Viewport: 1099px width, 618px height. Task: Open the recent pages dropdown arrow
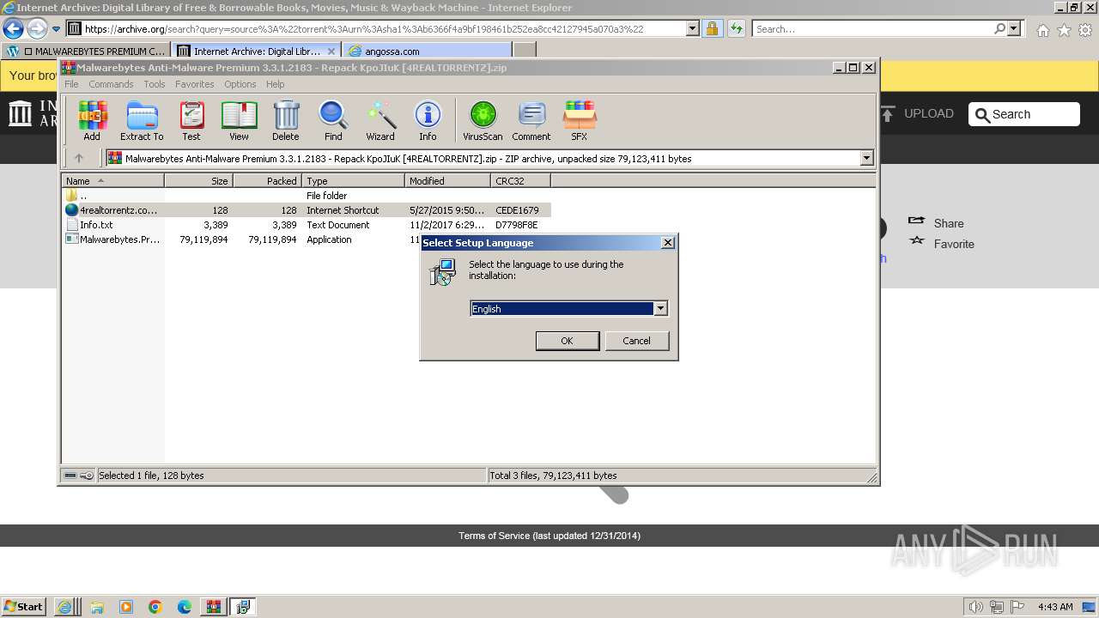point(56,29)
